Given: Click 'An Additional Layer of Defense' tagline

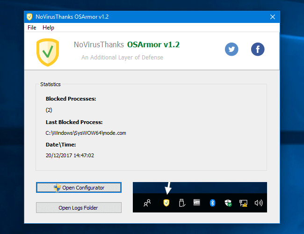Looking at the screenshot, I should [x=122, y=58].
